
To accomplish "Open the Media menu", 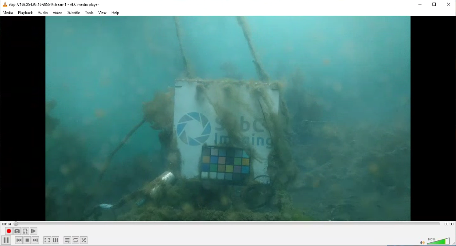I will [8, 13].
